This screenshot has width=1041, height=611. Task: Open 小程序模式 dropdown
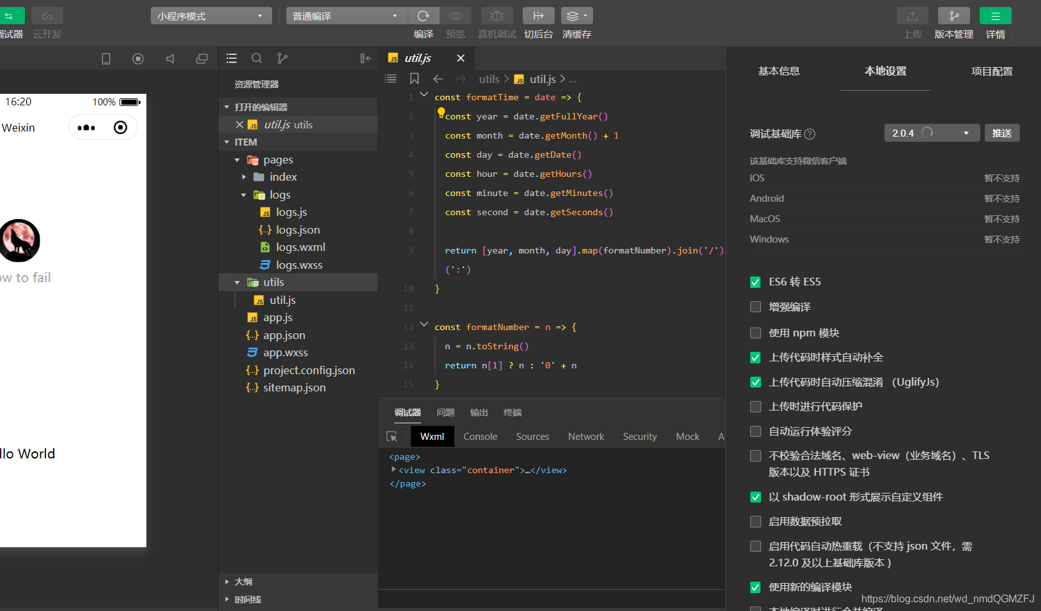pos(211,16)
